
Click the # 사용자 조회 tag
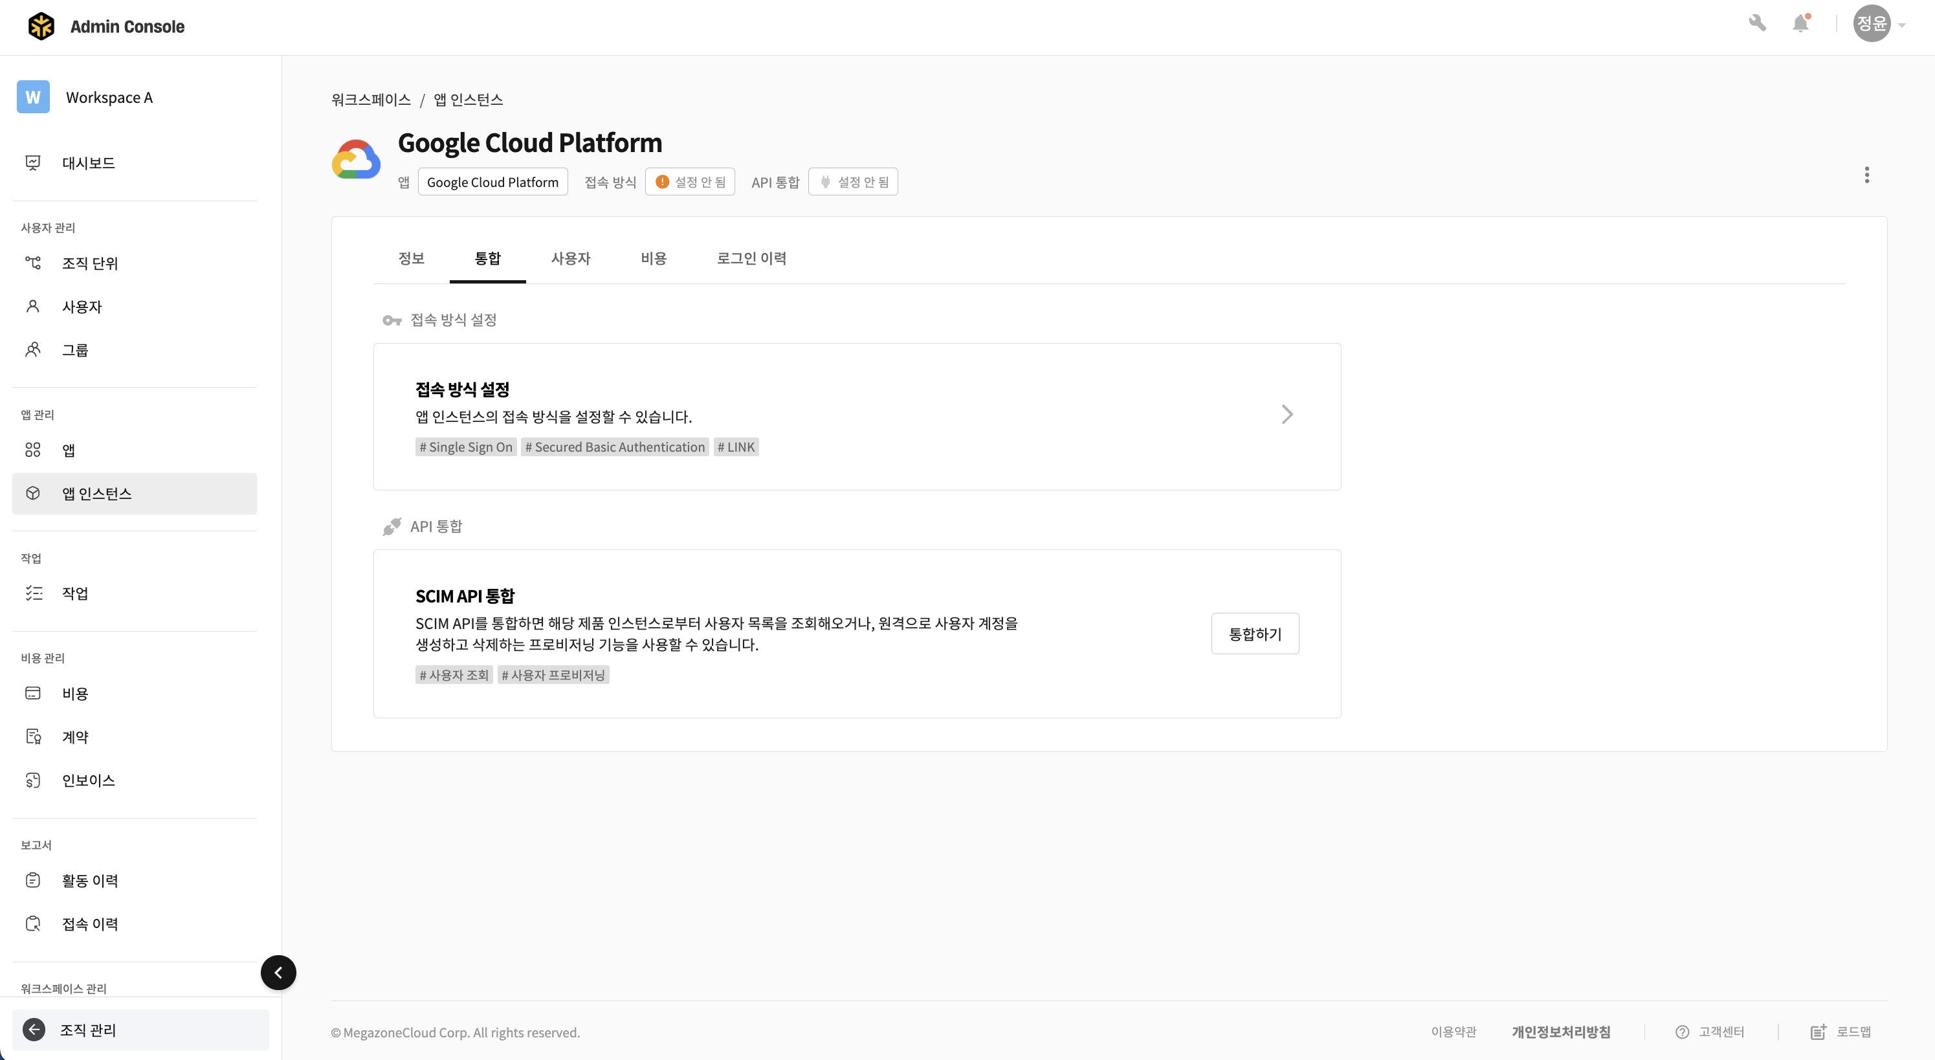pos(454,674)
